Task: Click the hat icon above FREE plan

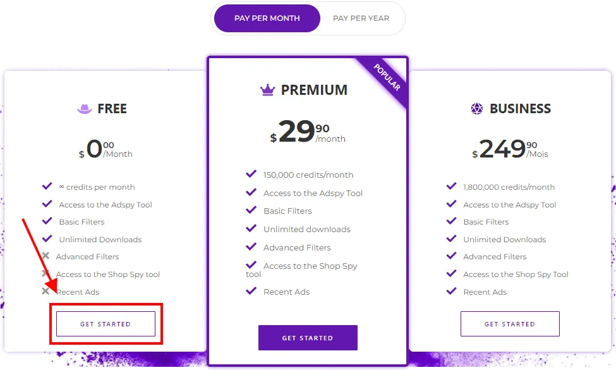Action: coord(84,108)
